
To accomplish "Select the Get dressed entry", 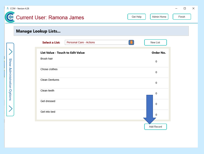I will coord(48,101).
